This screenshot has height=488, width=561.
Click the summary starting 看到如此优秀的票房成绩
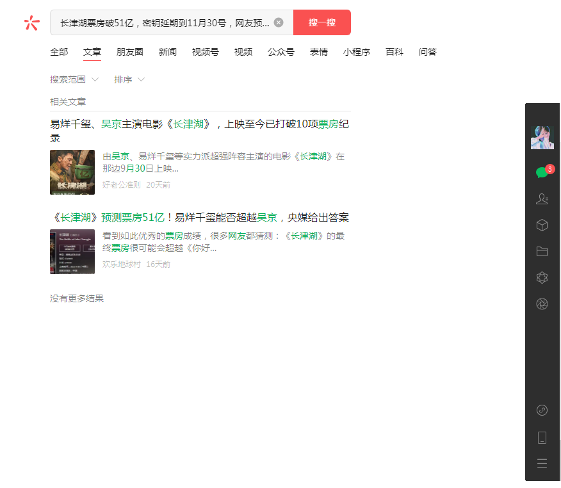224,241
